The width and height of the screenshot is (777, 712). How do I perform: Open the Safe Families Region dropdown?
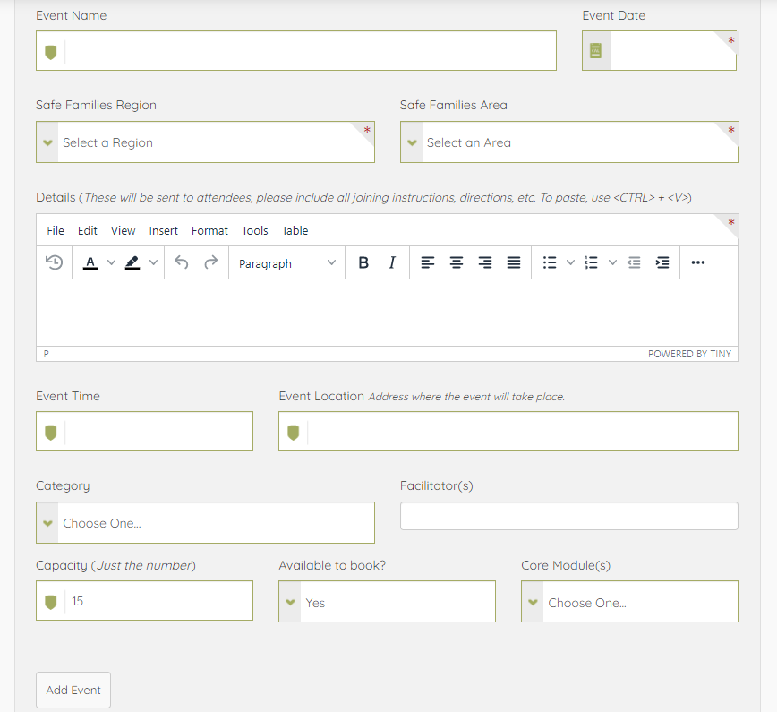click(x=205, y=142)
